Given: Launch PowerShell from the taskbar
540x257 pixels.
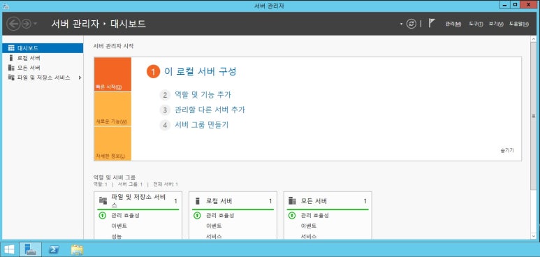Looking at the screenshot, I should point(53,249).
